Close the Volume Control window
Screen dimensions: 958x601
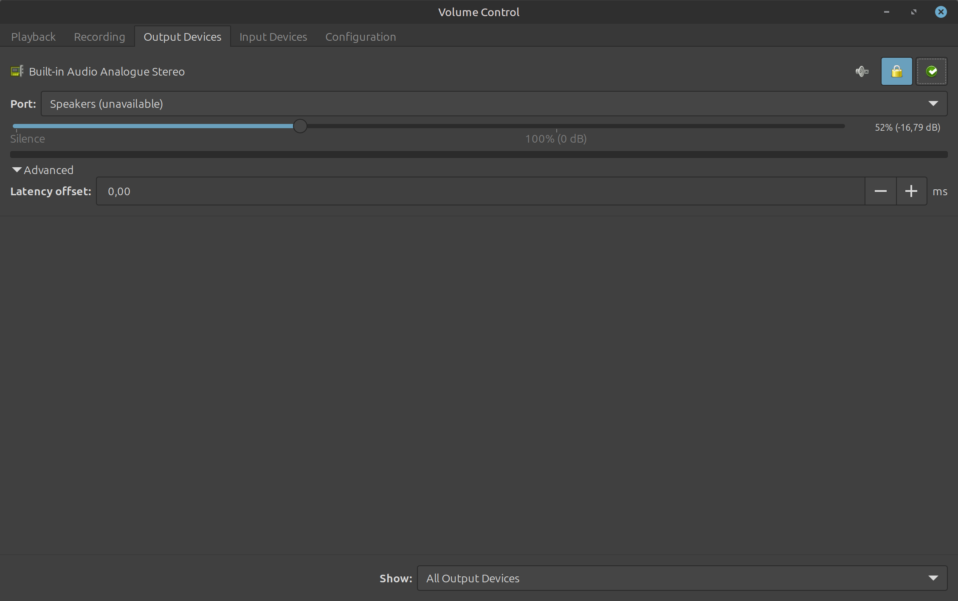pos(941,12)
